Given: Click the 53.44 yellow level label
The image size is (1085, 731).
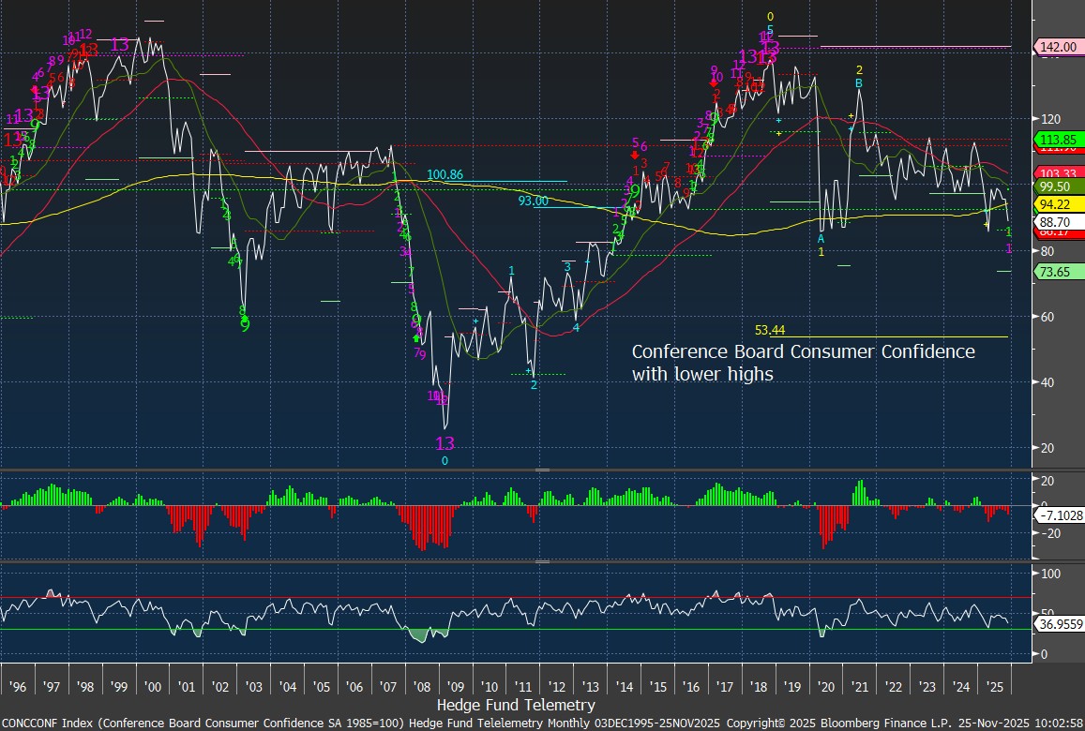Looking at the screenshot, I should 770,330.
